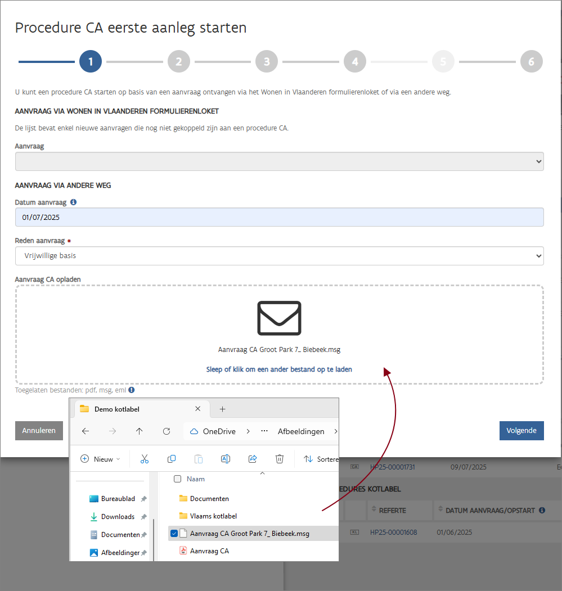Go to step 2 in the wizard progress bar
The width and height of the screenshot is (562, 591).
[x=178, y=61]
